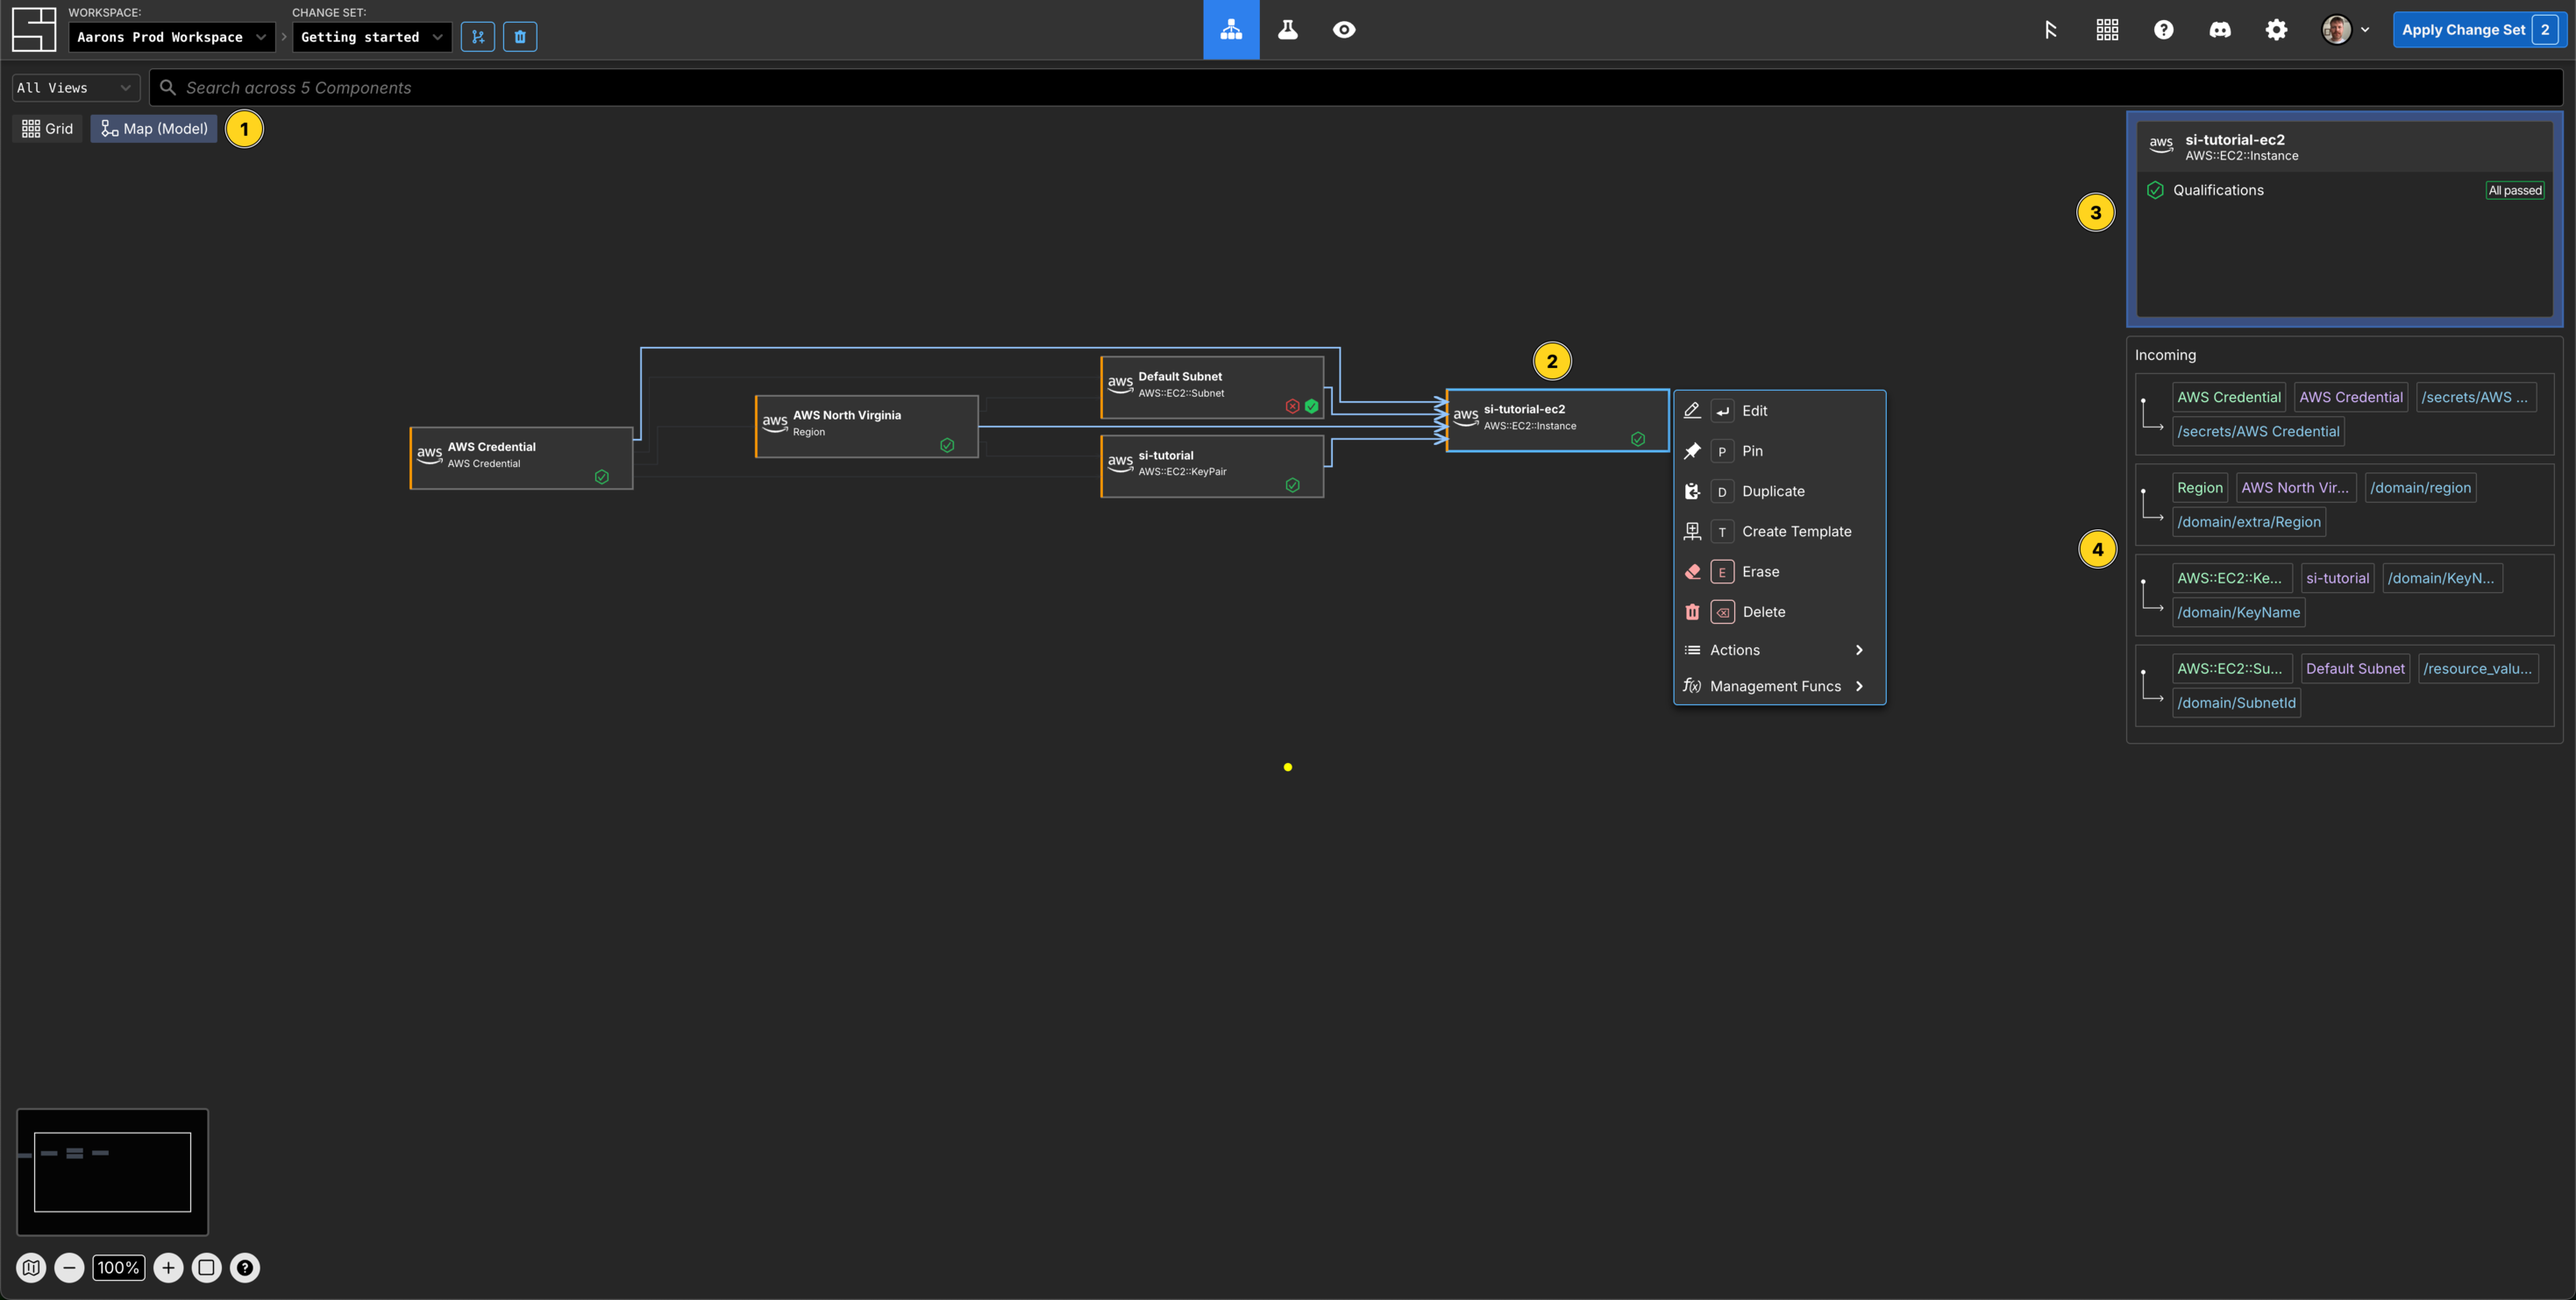Expand the Management Funcs submenu
This screenshot has height=1300, width=2576.
coord(1779,685)
